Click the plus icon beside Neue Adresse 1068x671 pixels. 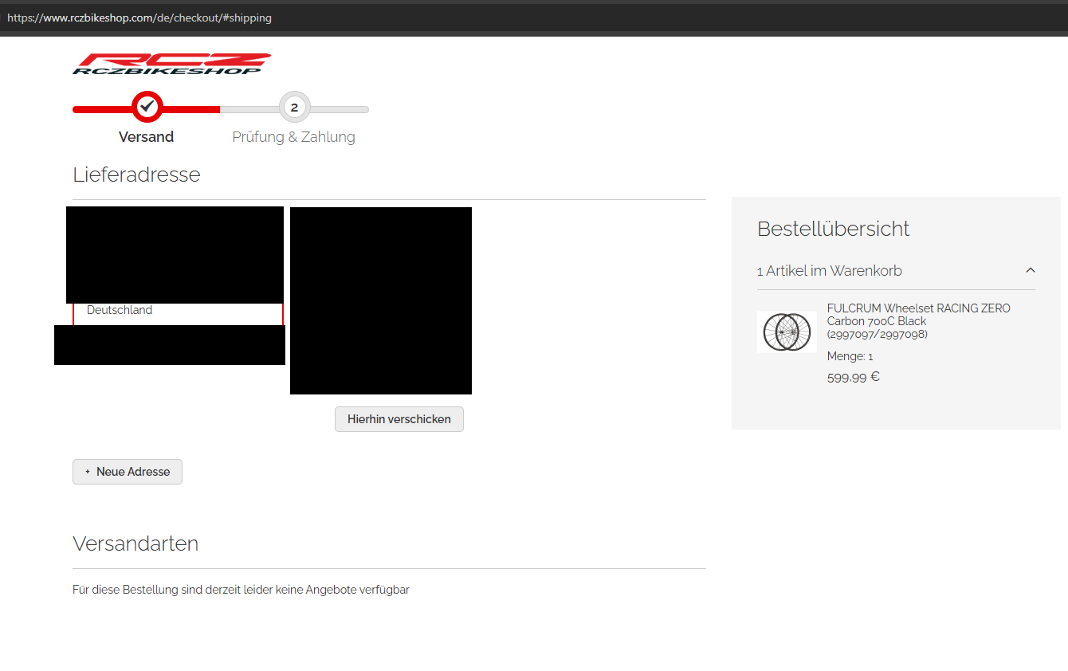pyautogui.click(x=88, y=472)
